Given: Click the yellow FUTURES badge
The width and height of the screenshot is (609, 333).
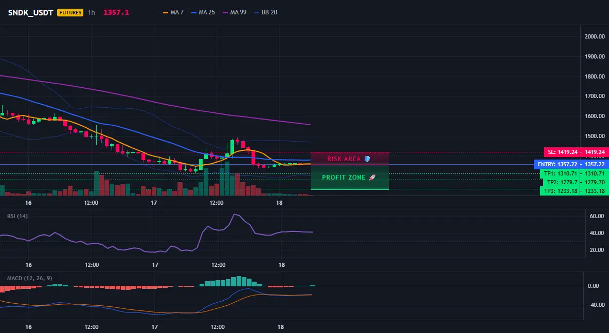Looking at the screenshot, I should (70, 12).
